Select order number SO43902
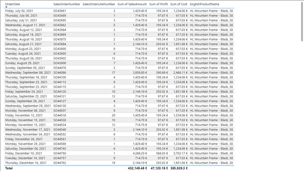304x171 pixels. (x=60, y=58)
